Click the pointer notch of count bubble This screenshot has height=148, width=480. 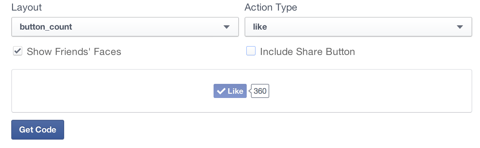(x=250, y=91)
